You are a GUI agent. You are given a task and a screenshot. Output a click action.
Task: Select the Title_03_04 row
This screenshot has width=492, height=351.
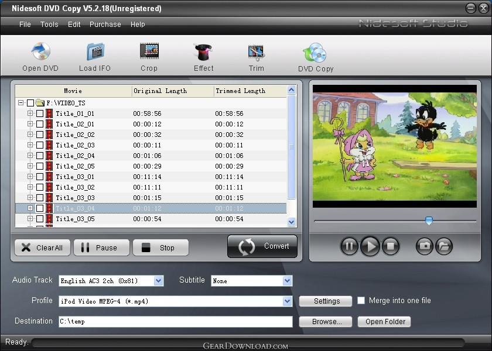(151, 208)
